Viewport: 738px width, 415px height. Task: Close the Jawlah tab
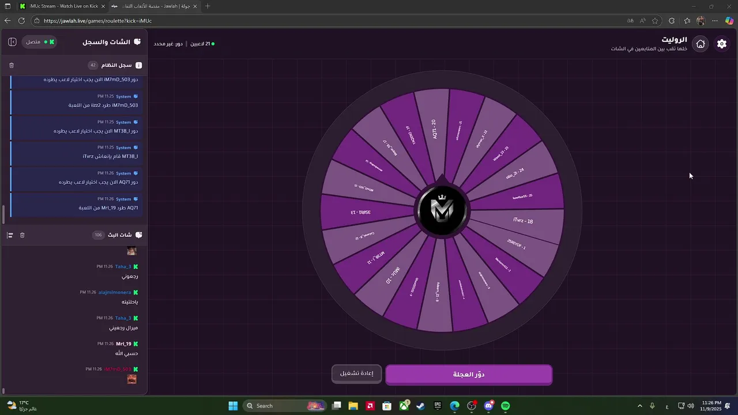194,6
